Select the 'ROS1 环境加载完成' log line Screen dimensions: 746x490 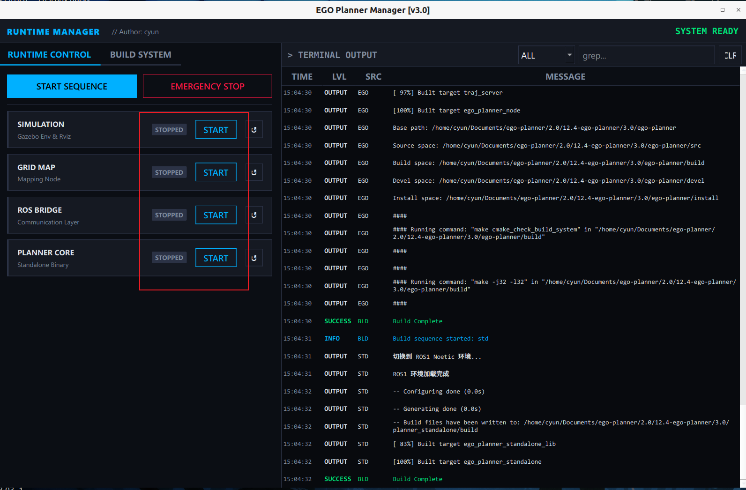pos(421,374)
